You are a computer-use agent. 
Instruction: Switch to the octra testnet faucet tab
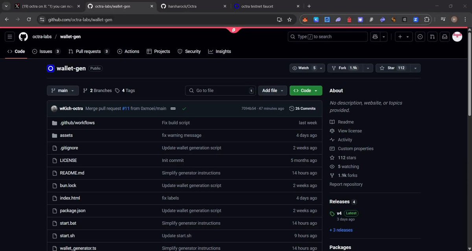coord(266,6)
